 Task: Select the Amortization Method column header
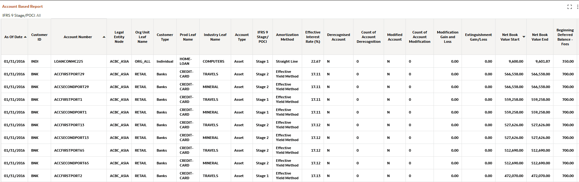click(287, 37)
